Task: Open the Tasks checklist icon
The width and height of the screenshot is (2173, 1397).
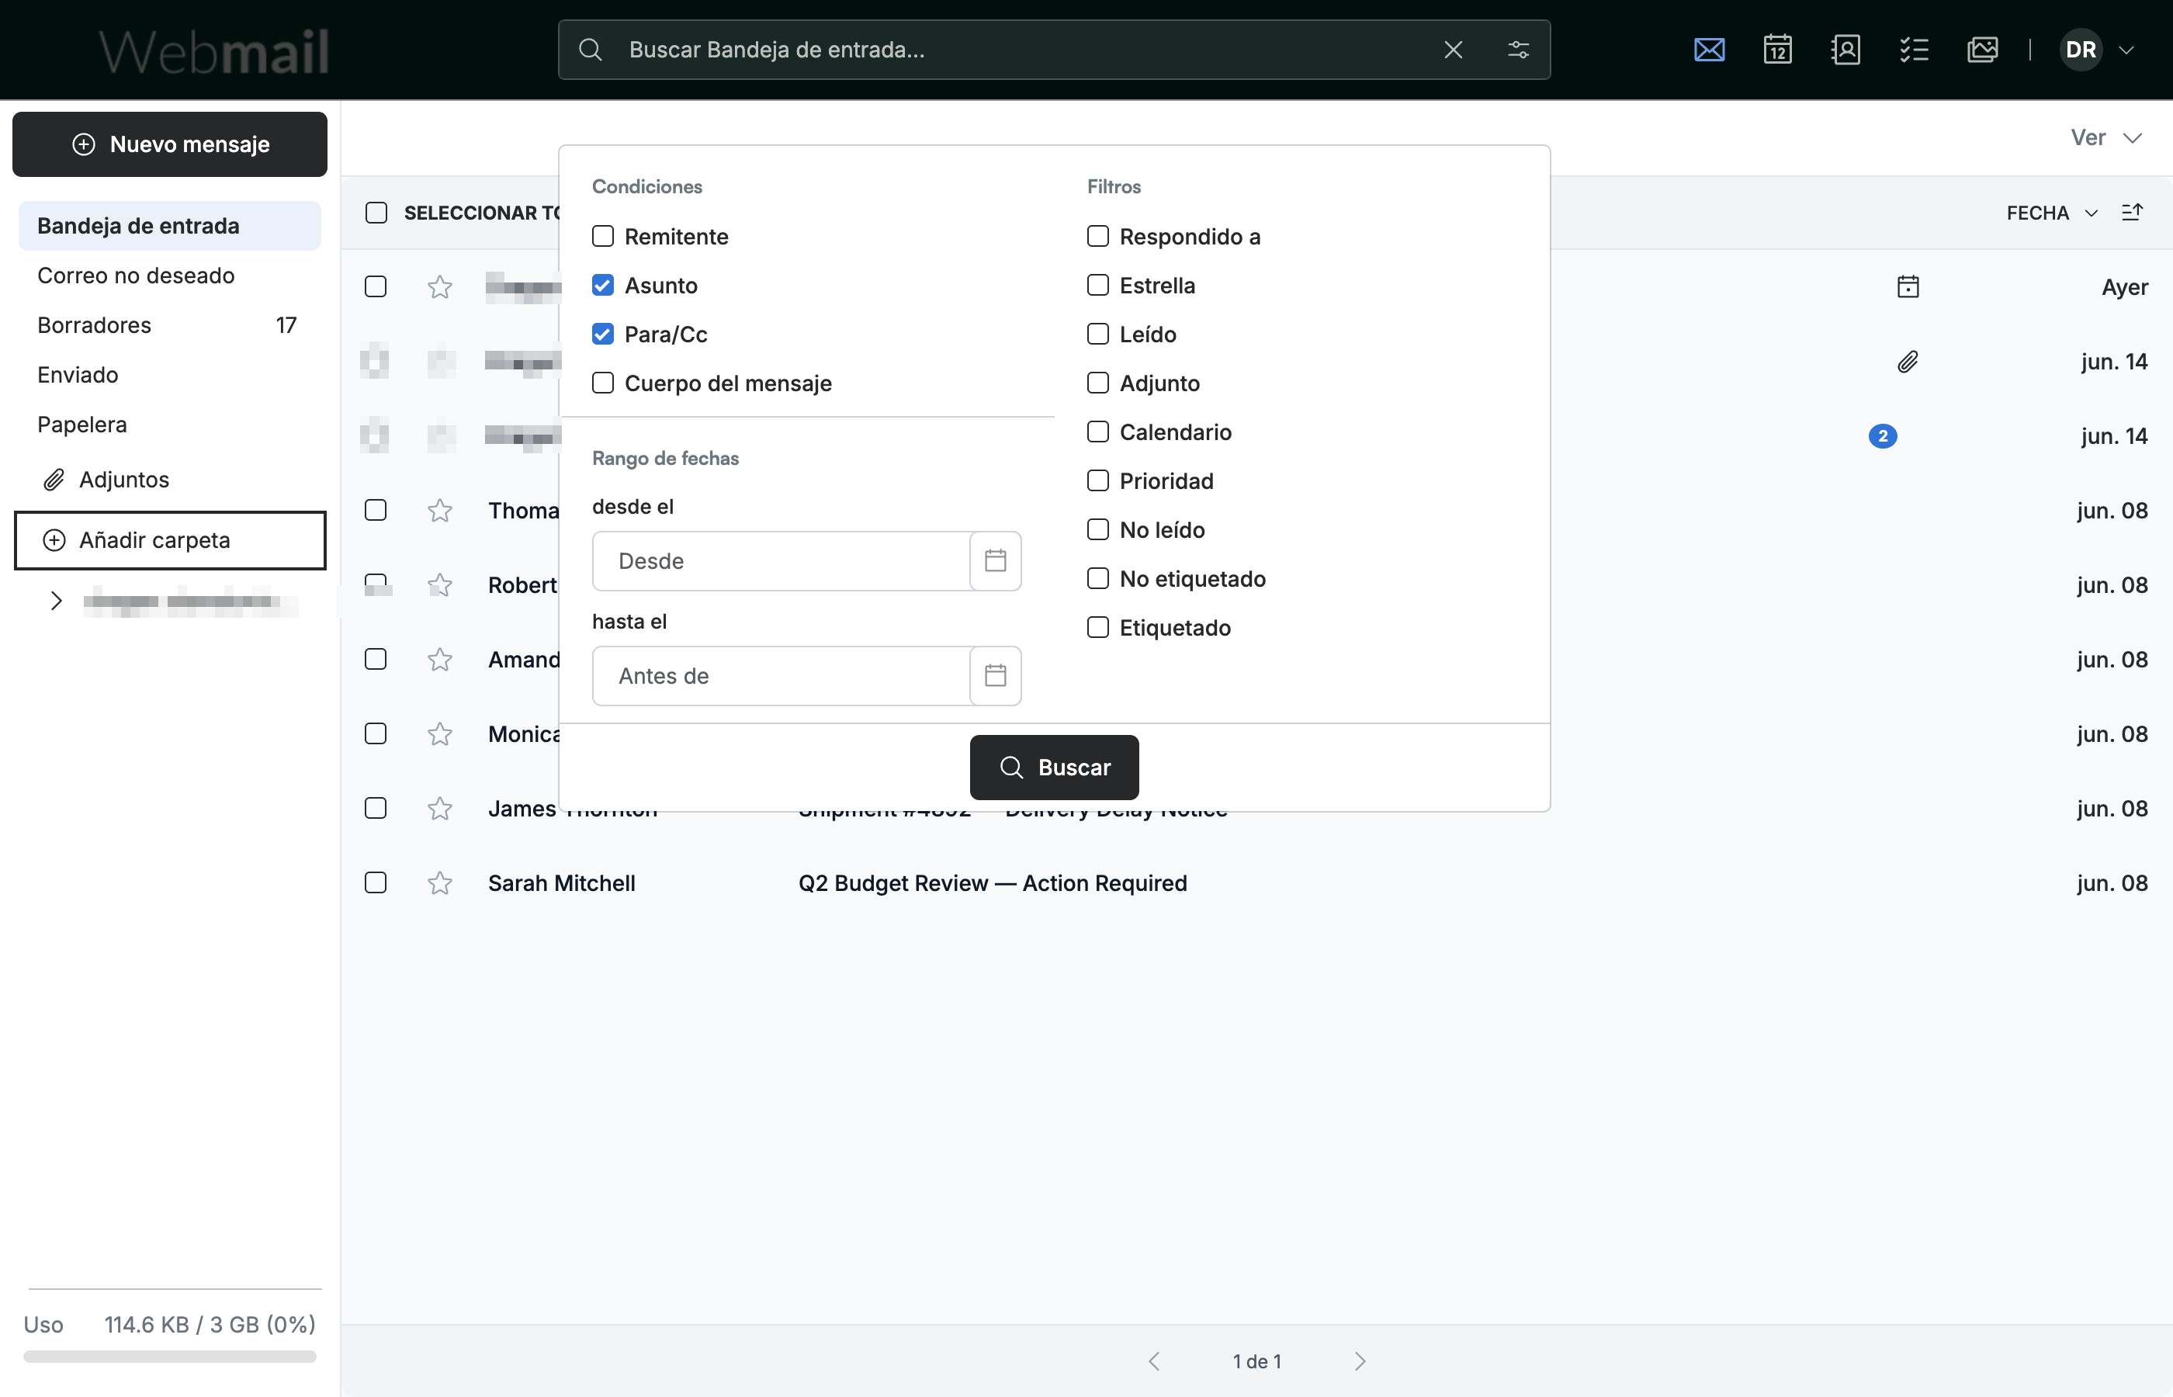Action: coord(1914,50)
